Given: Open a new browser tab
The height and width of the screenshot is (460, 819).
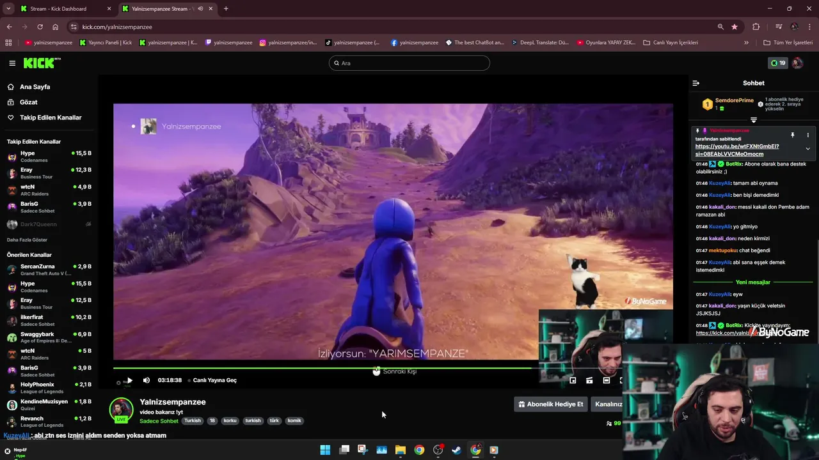Looking at the screenshot, I should point(226,9).
